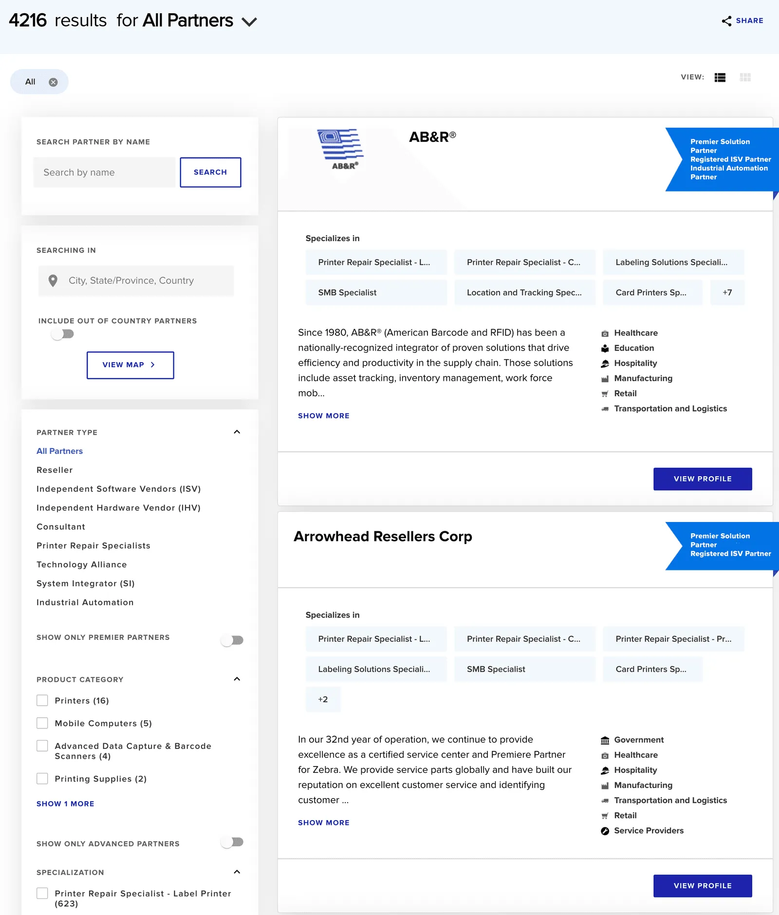779x915 pixels.
Task: Collapse the Partner Type section
Action: click(x=237, y=432)
